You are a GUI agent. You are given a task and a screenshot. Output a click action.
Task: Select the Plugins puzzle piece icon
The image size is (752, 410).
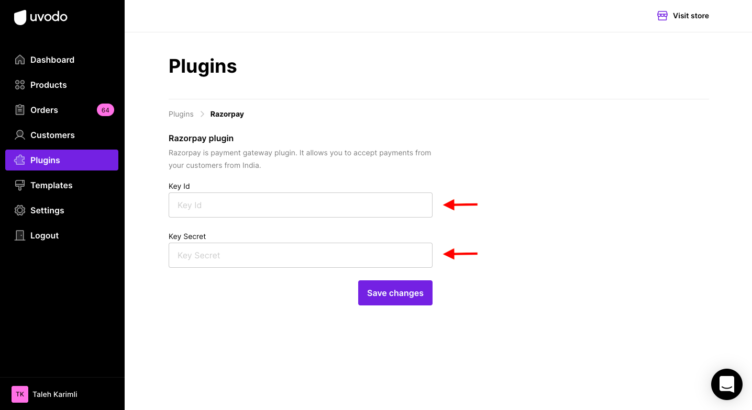[x=20, y=160]
